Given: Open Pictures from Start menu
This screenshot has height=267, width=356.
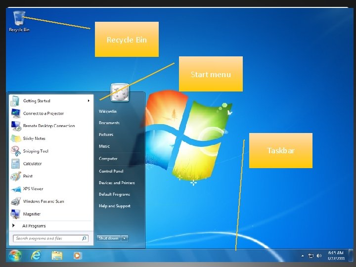Looking at the screenshot, I should [x=106, y=134].
